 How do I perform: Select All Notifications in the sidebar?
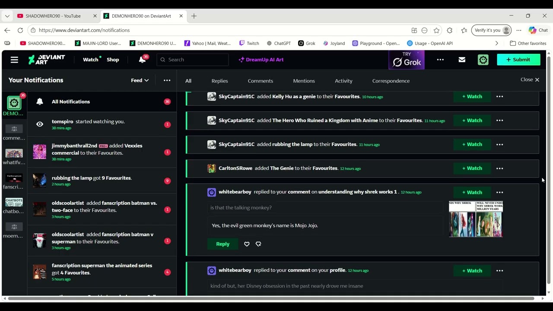[x=102, y=102]
